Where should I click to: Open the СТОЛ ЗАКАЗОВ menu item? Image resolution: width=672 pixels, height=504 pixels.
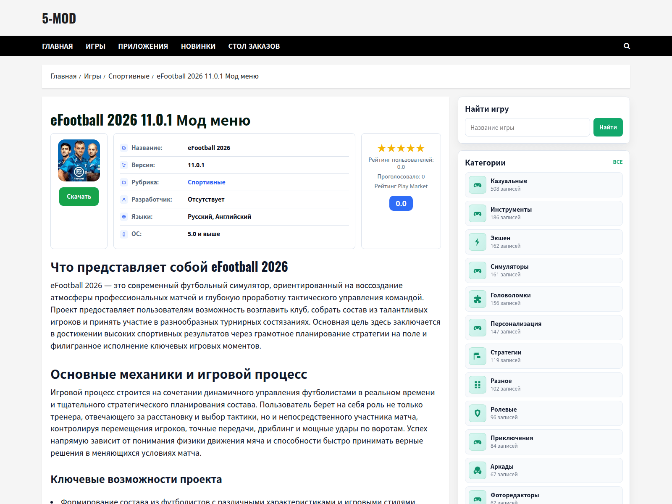pyautogui.click(x=254, y=46)
